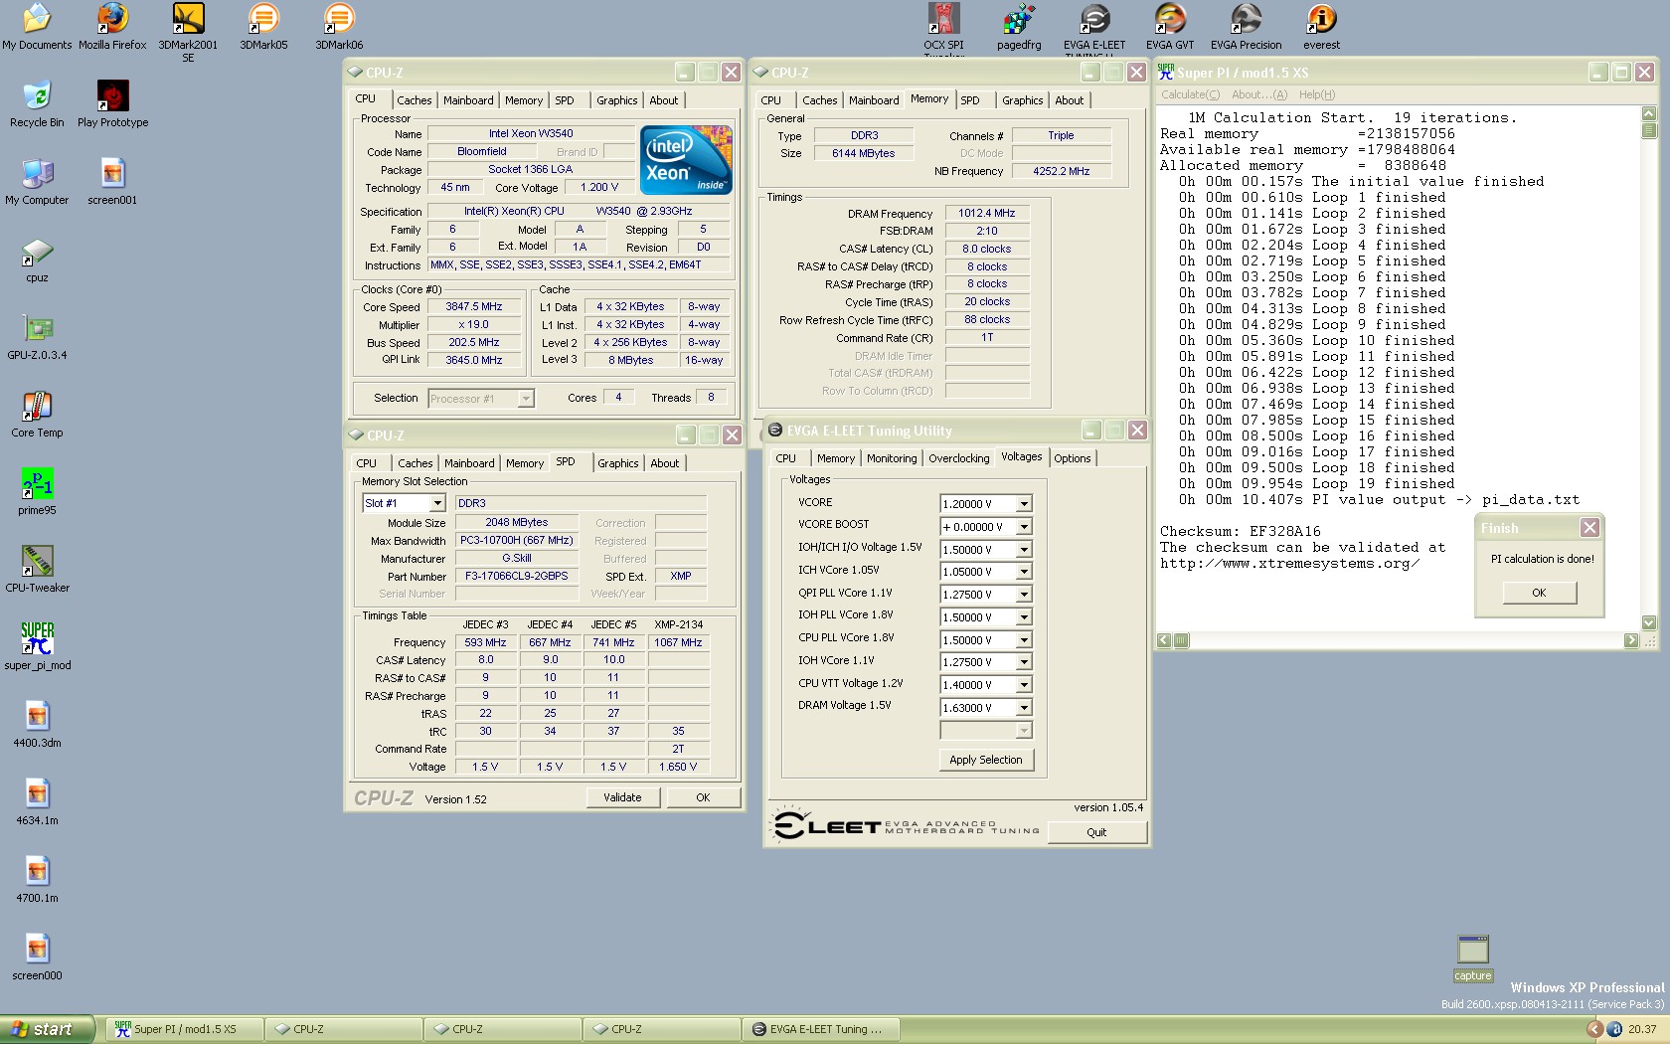This screenshot has width=1670, height=1044.
Task: Open VCORE BOOST dropdown
Action: [1024, 527]
